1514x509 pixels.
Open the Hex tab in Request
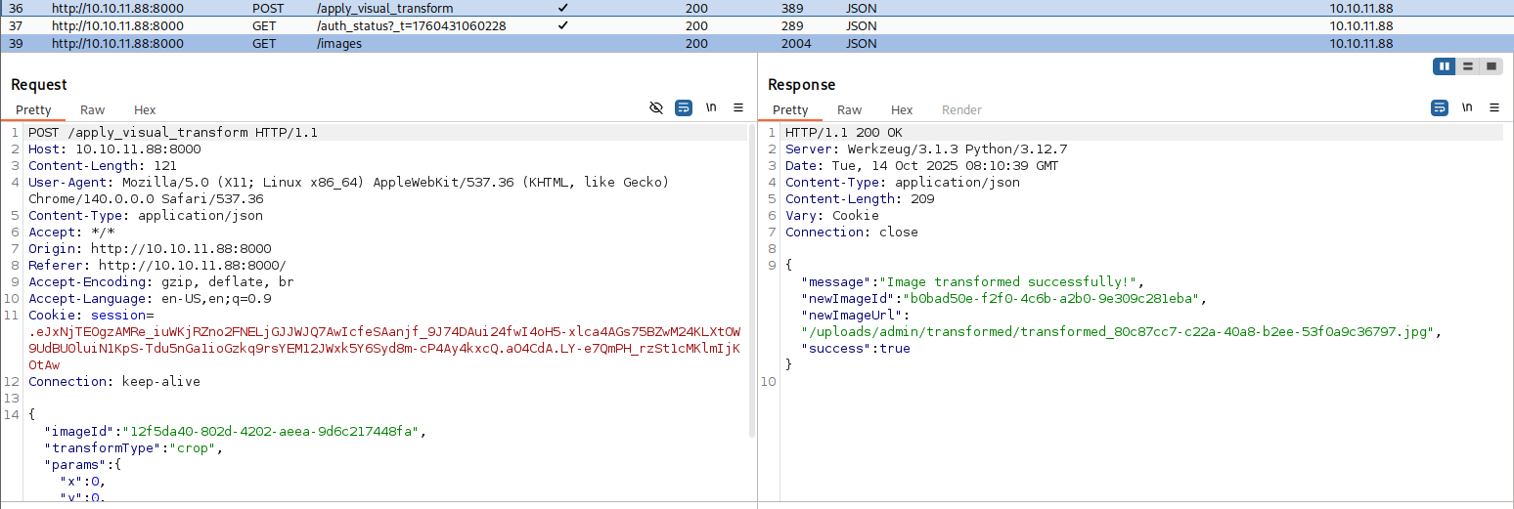tap(145, 110)
